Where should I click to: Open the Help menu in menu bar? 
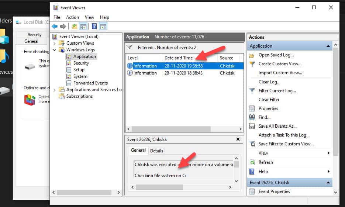click(x=104, y=17)
